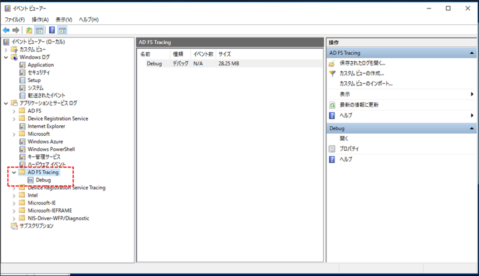This screenshot has width=479, height=276.
Task: Open the ヘルプ submenu arrow under AD FS Tracing
Action: (x=472, y=115)
